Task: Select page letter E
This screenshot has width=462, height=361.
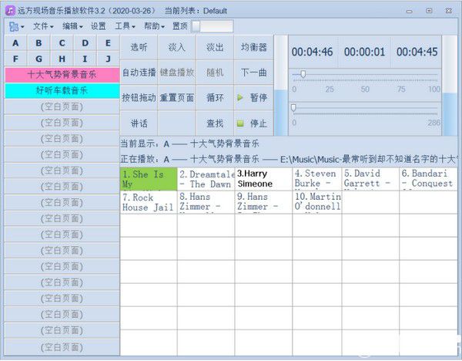Action: 108,43
